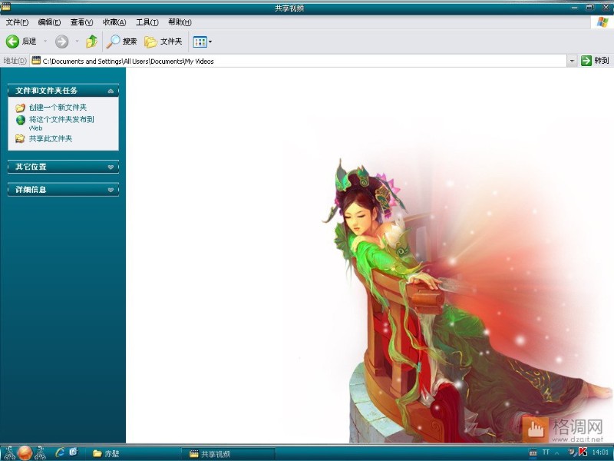
Task: Click the Outlook Express quick launch icon
Action: click(x=74, y=453)
